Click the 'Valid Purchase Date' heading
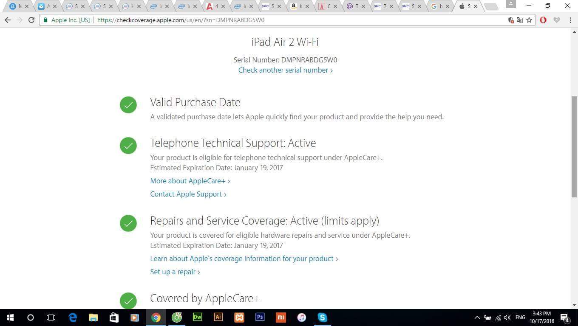This screenshot has width=578, height=326. click(x=195, y=102)
